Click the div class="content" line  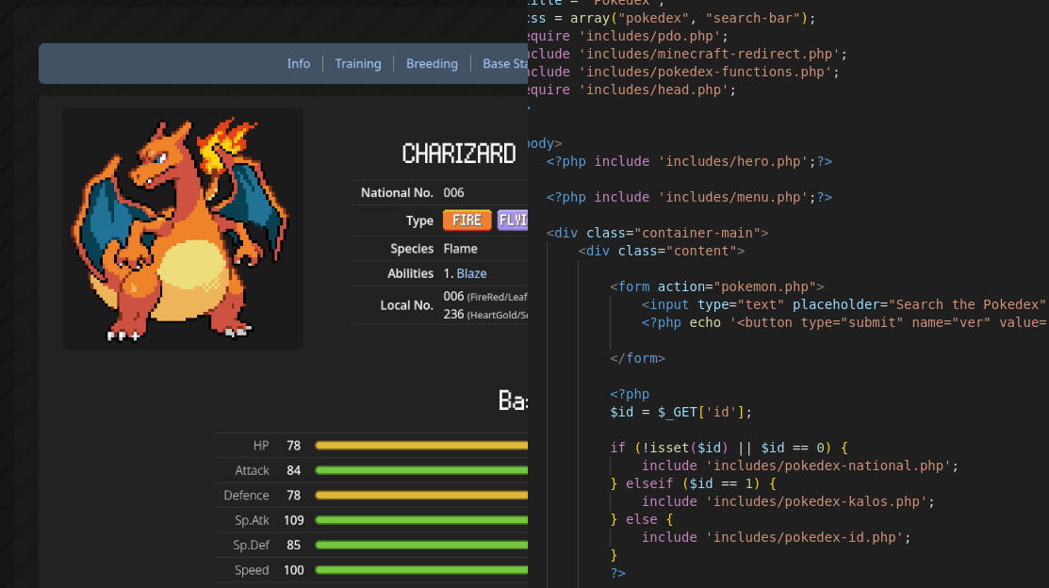(661, 251)
